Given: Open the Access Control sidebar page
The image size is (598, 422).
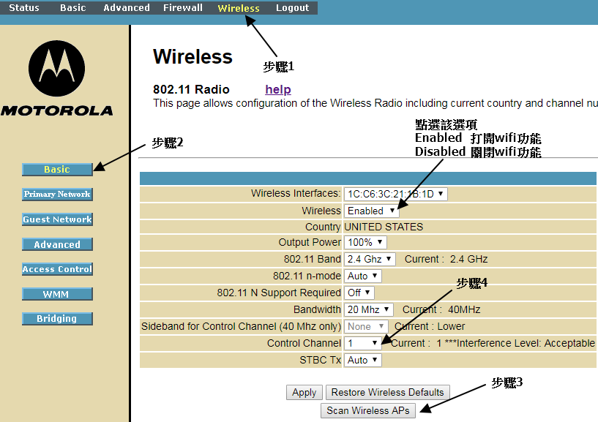Looking at the screenshot, I should click(x=57, y=269).
